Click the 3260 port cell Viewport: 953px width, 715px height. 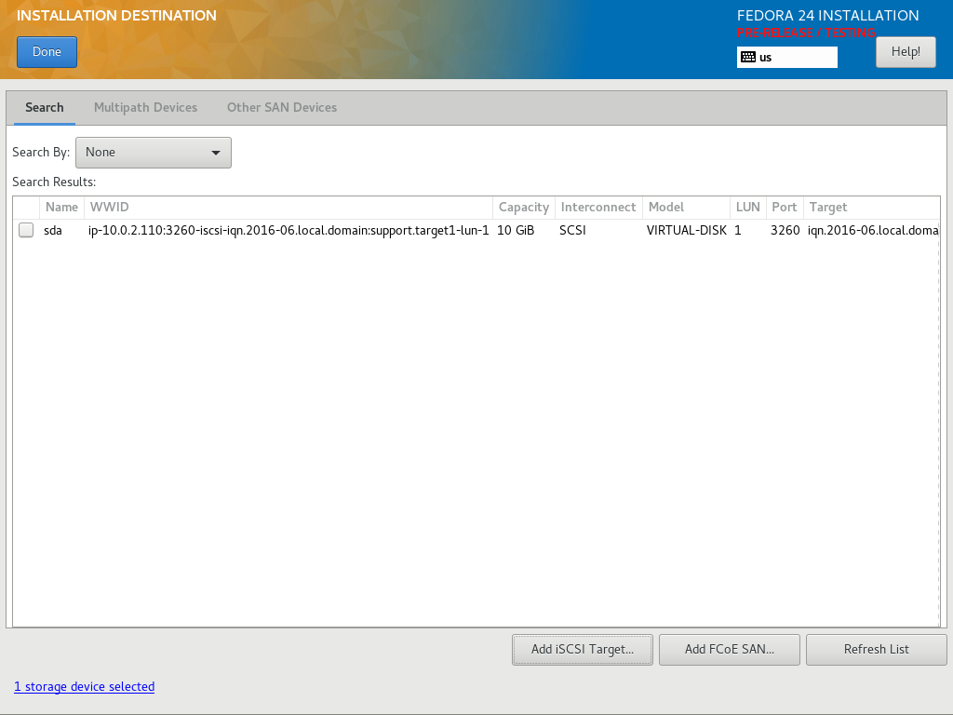click(785, 231)
